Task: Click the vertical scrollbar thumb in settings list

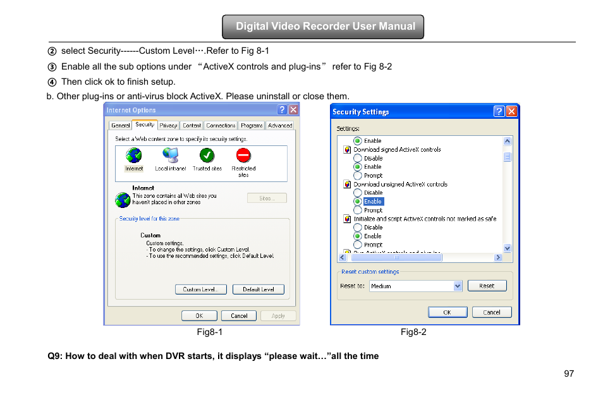Action: (508, 157)
